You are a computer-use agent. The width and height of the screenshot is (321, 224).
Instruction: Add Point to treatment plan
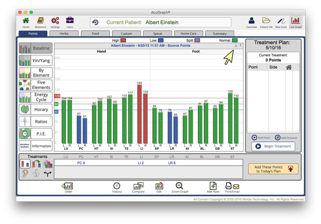[x=261, y=138]
